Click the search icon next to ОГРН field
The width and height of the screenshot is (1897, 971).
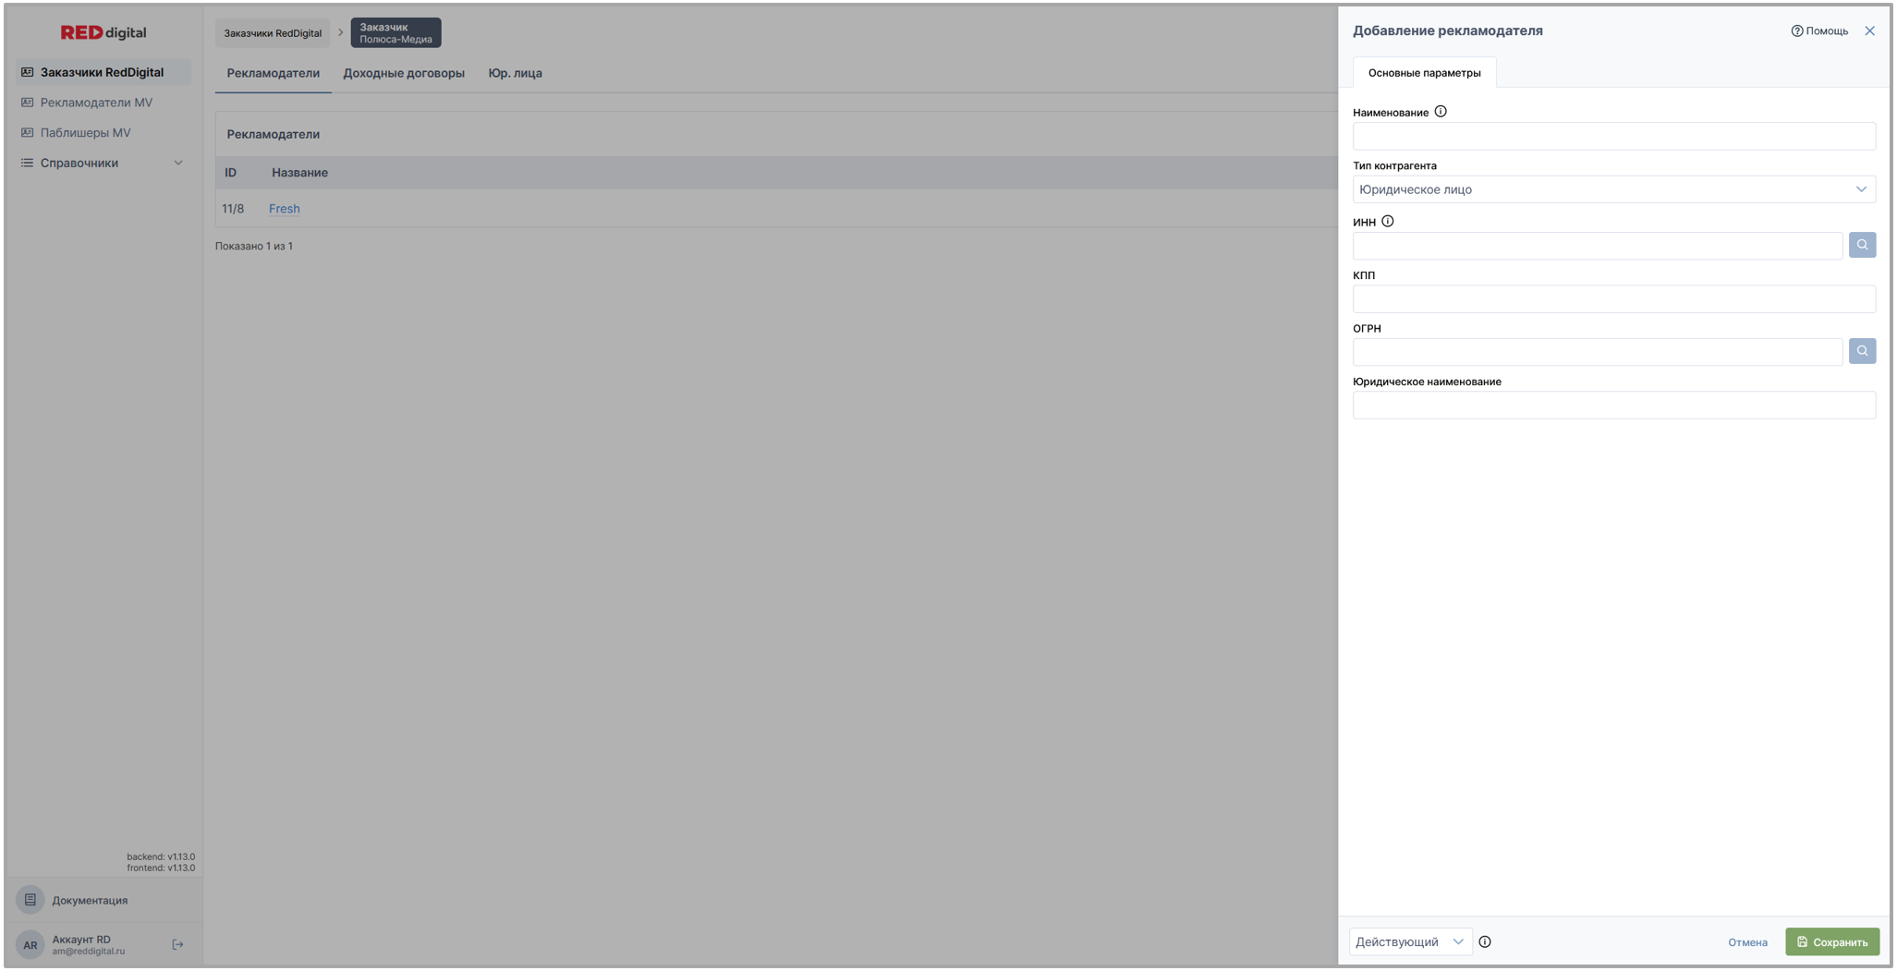point(1861,351)
